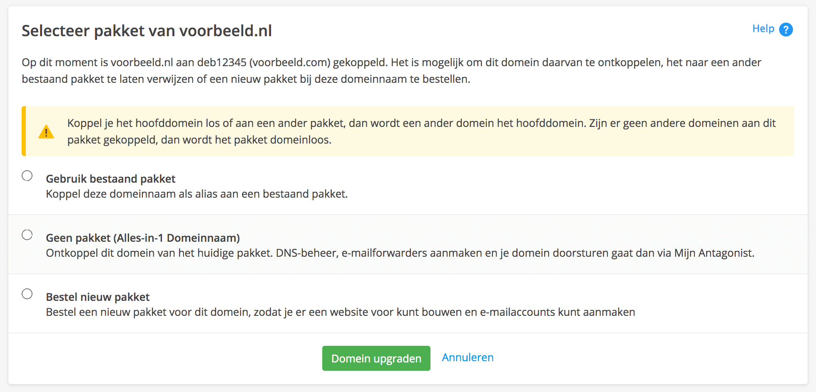
Task: Click the Annuleren link
Action: (x=468, y=357)
